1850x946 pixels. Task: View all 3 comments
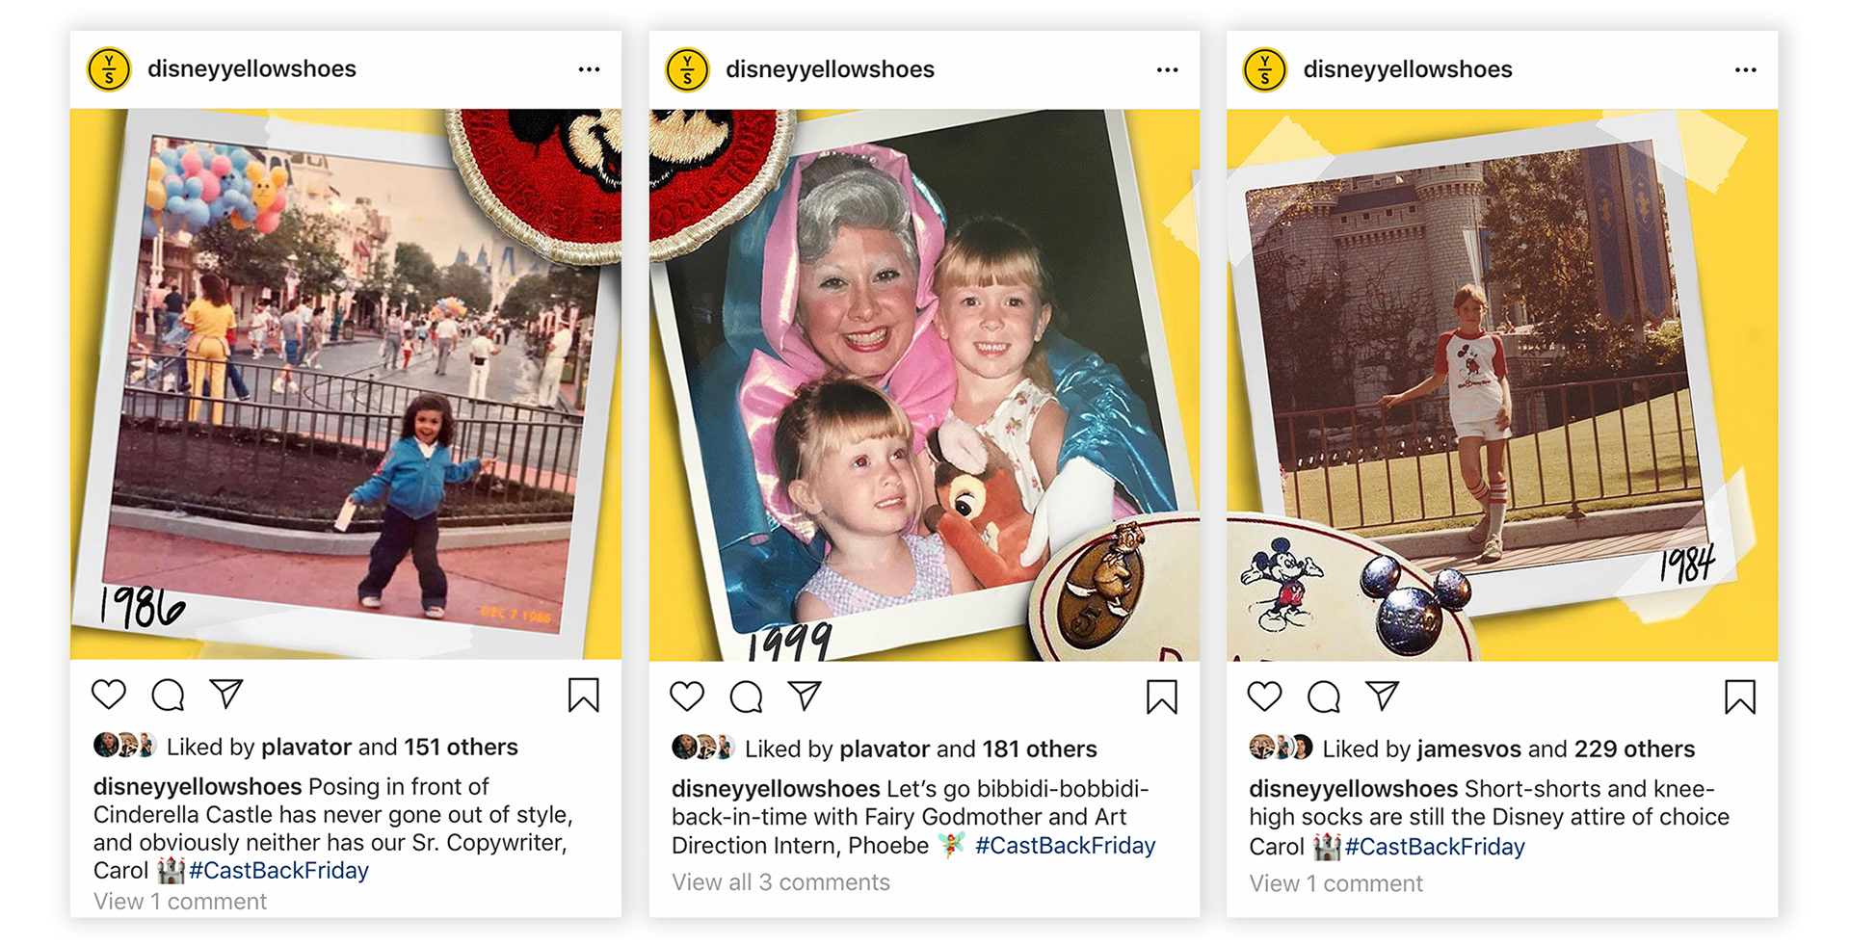pos(780,882)
